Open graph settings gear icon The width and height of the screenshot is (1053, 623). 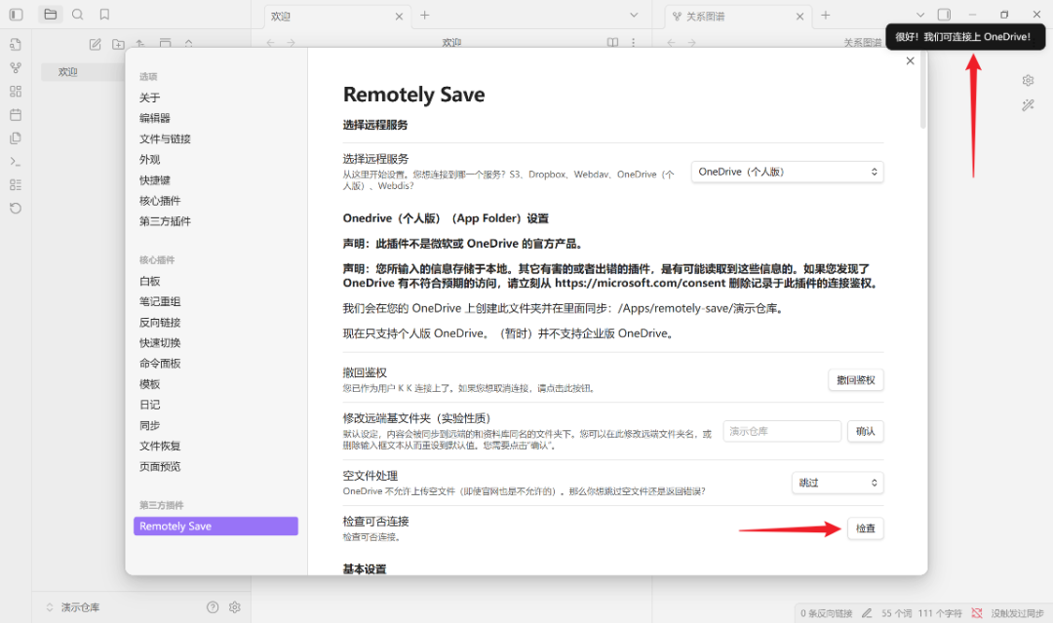pyautogui.click(x=1029, y=81)
